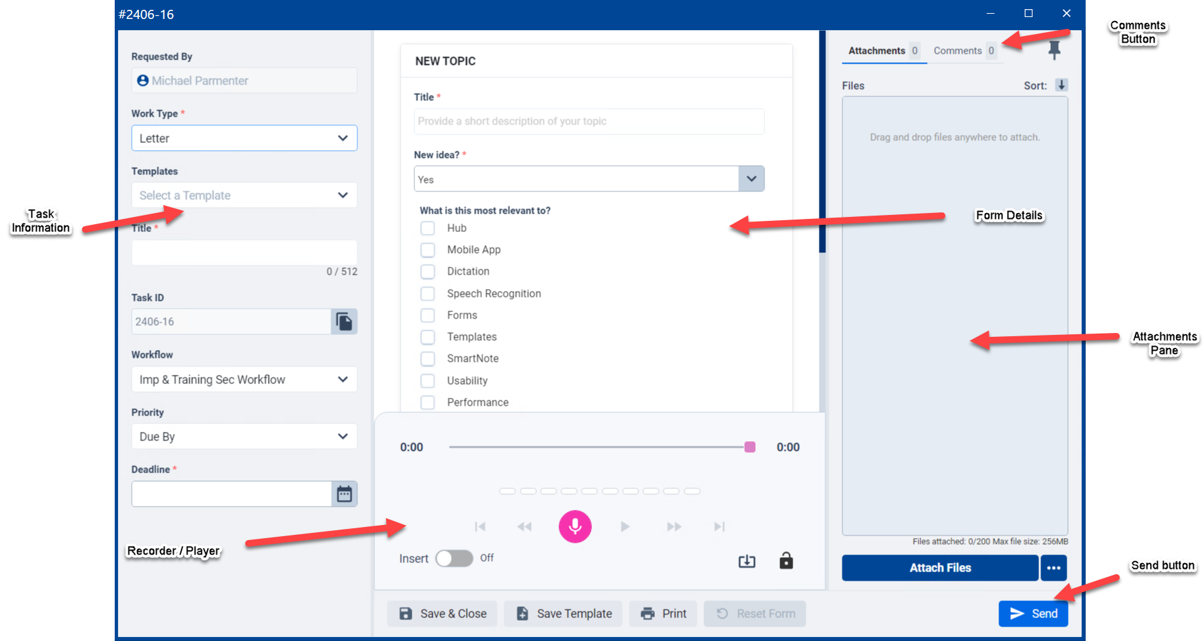Enable Insert mode on the recorder

tap(454, 558)
